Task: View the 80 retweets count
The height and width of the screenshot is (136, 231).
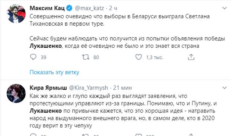Action: pyautogui.click(x=96, y=57)
